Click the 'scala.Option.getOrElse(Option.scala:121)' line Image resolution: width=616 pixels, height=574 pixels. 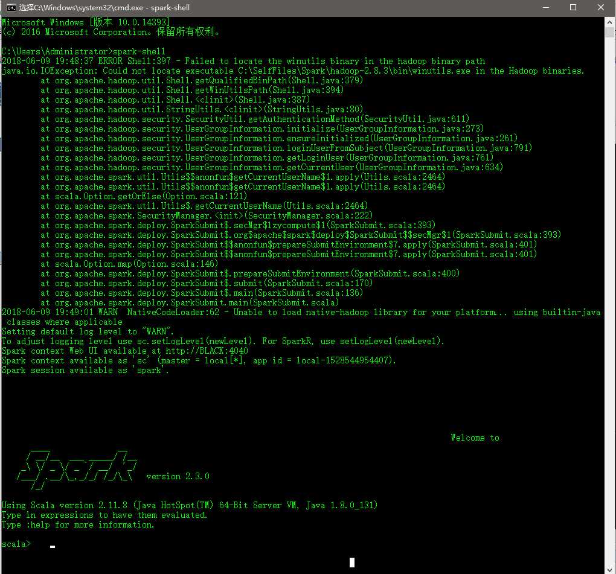coord(144,196)
